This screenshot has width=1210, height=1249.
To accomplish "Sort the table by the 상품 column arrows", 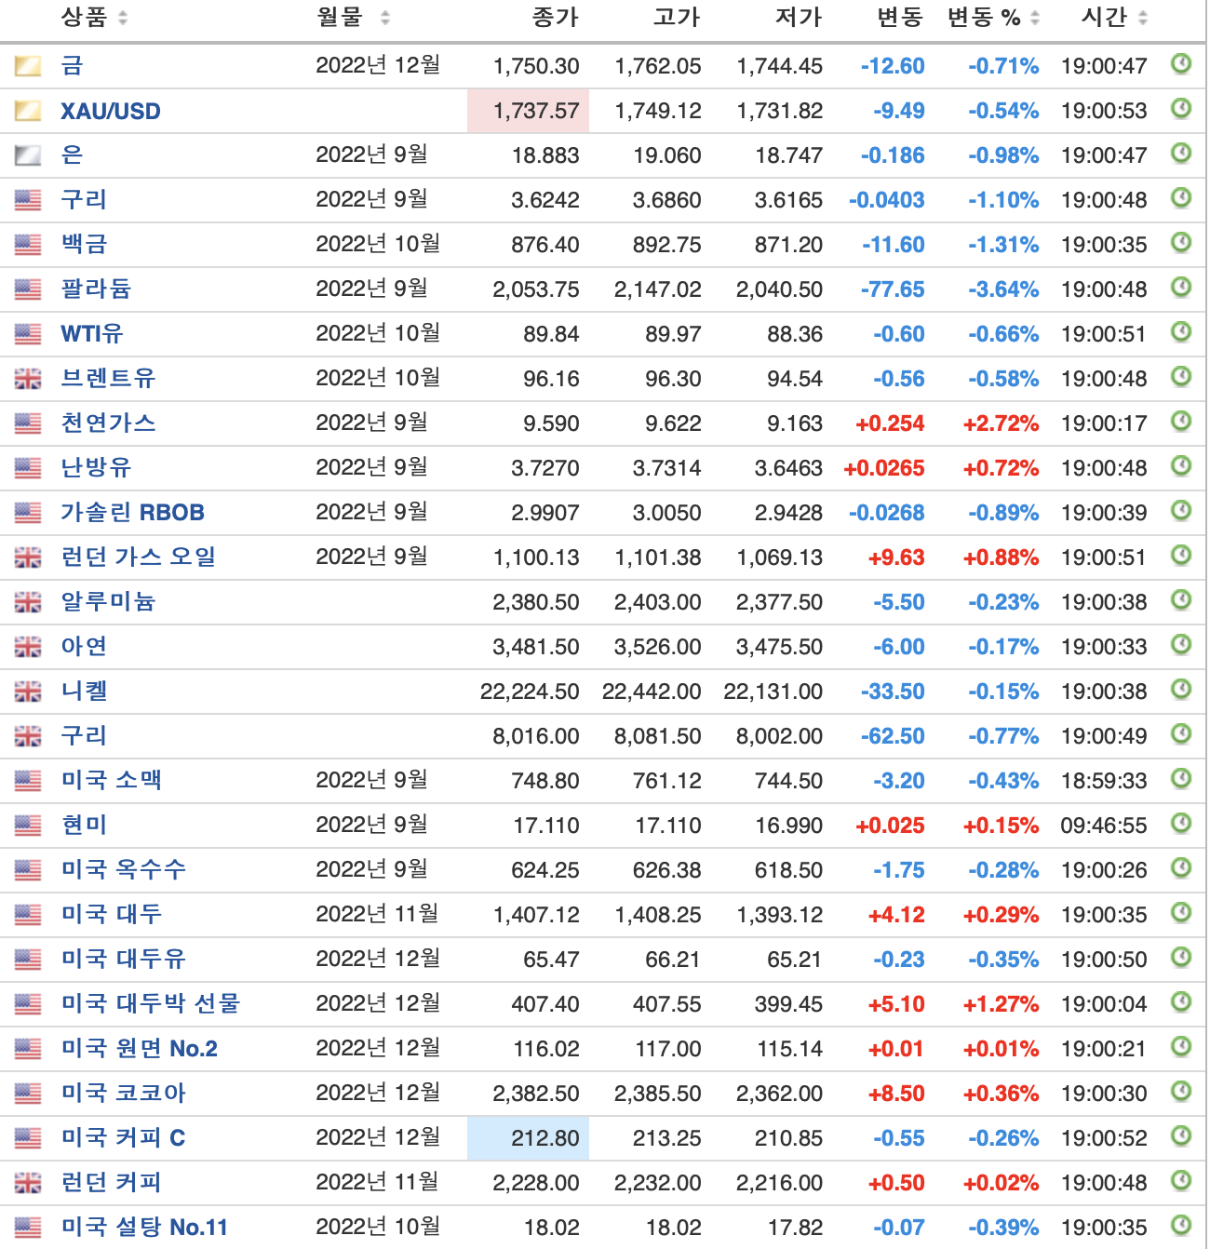I will (124, 18).
